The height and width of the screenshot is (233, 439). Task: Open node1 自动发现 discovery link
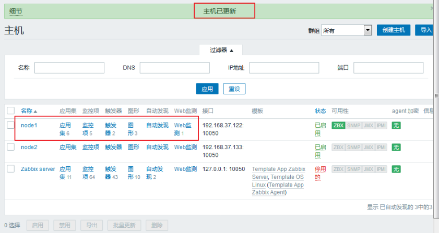tap(157, 125)
